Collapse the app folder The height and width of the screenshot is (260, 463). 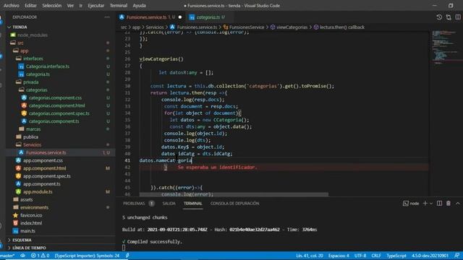click(24, 51)
